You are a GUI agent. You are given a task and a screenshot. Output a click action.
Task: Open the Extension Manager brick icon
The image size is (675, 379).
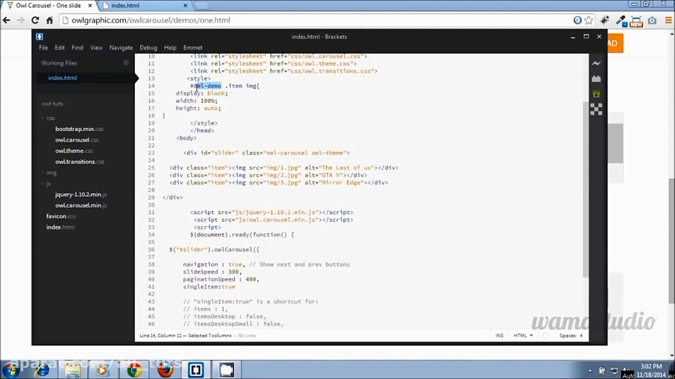coord(596,79)
